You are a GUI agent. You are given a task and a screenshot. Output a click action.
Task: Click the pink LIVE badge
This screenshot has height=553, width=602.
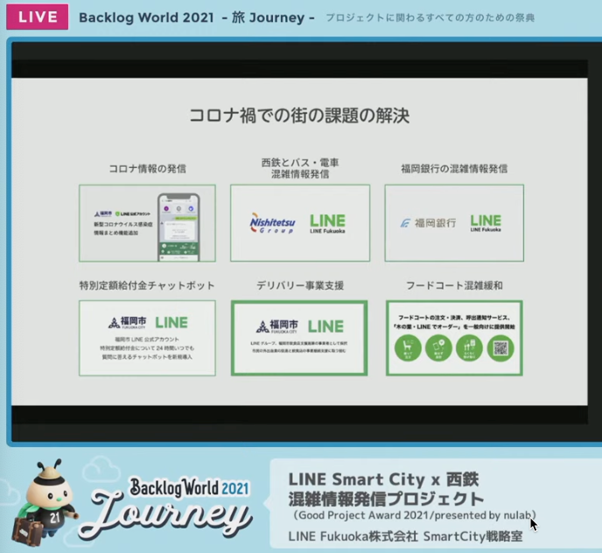pyautogui.click(x=38, y=17)
